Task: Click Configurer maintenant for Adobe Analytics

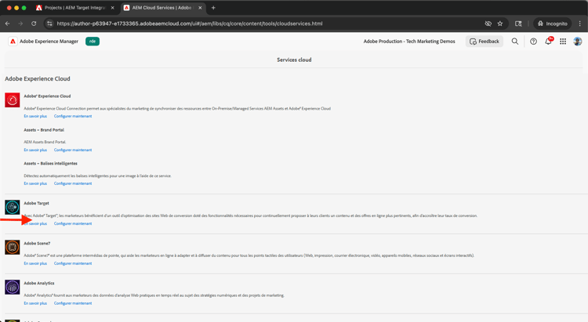Action: coord(73,303)
